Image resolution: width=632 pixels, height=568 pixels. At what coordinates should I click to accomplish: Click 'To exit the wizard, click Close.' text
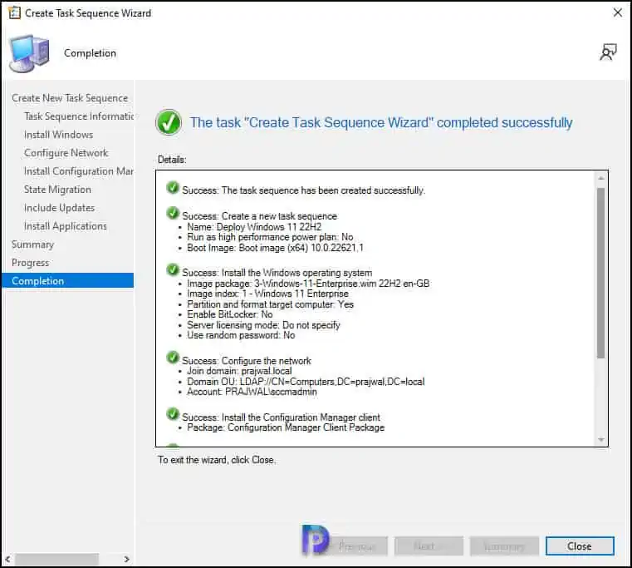pos(218,460)
